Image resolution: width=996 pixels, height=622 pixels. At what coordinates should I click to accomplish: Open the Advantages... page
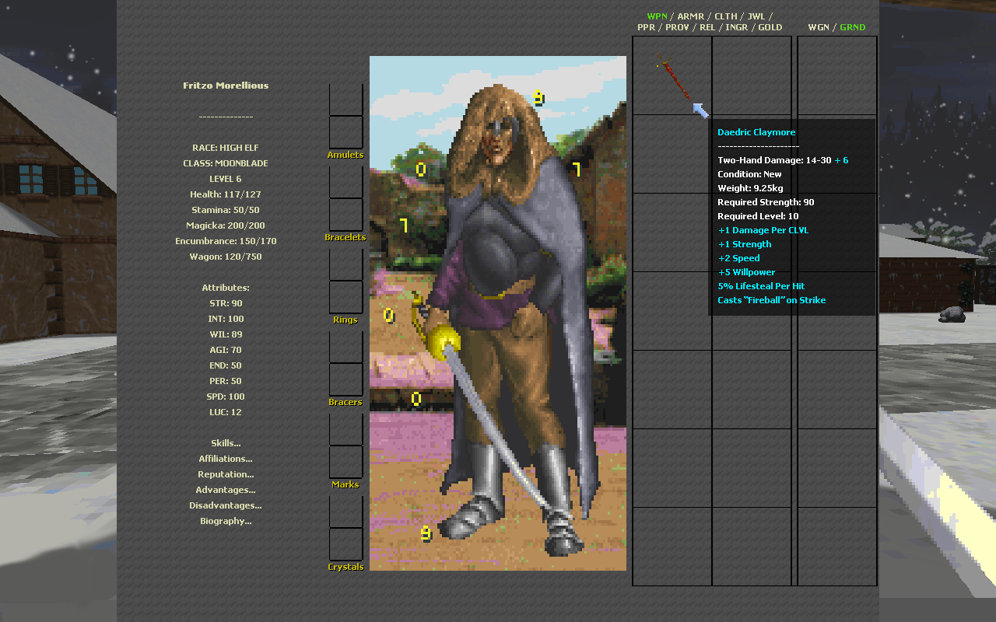pos(226,490)
